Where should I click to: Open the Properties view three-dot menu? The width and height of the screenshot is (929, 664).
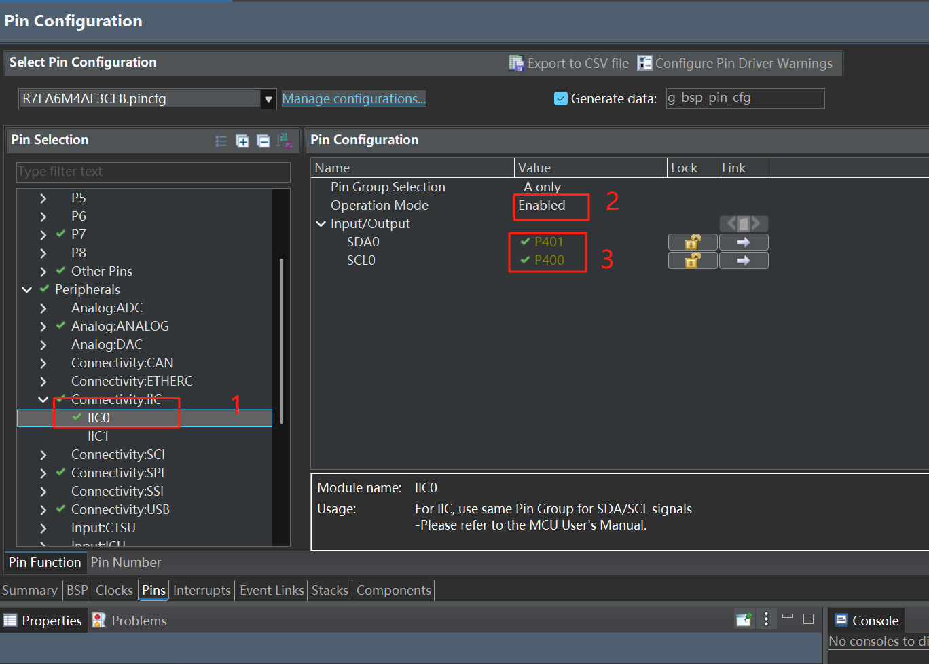click(x=766, y=619)
